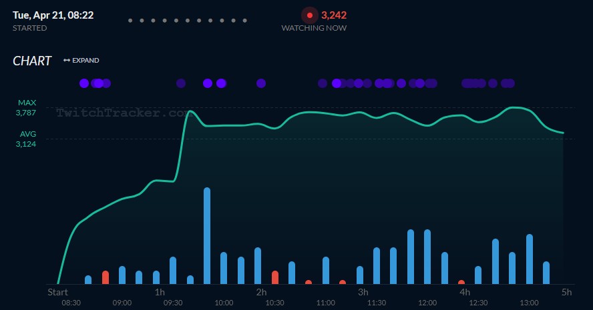This screenshot has width=593, height=310.
Task: Click the blue bar above 11:00
Action: 326,271
